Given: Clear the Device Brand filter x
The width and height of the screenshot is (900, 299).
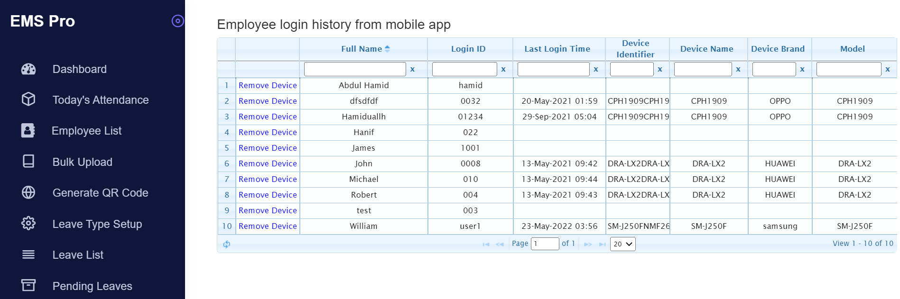Looking at the screenshot, I should [x=802, y=69].
